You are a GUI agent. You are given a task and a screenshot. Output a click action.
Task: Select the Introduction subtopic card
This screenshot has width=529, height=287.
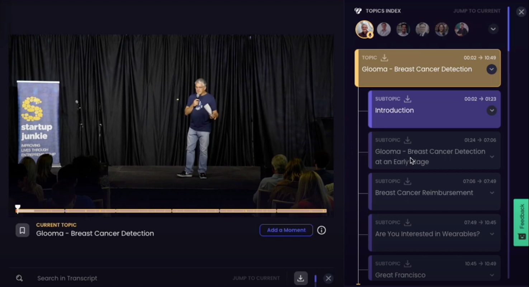[434, 109]
